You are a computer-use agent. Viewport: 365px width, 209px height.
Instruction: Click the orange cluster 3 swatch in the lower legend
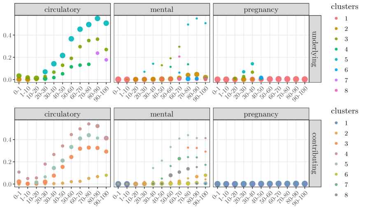[x=336, y=140]
